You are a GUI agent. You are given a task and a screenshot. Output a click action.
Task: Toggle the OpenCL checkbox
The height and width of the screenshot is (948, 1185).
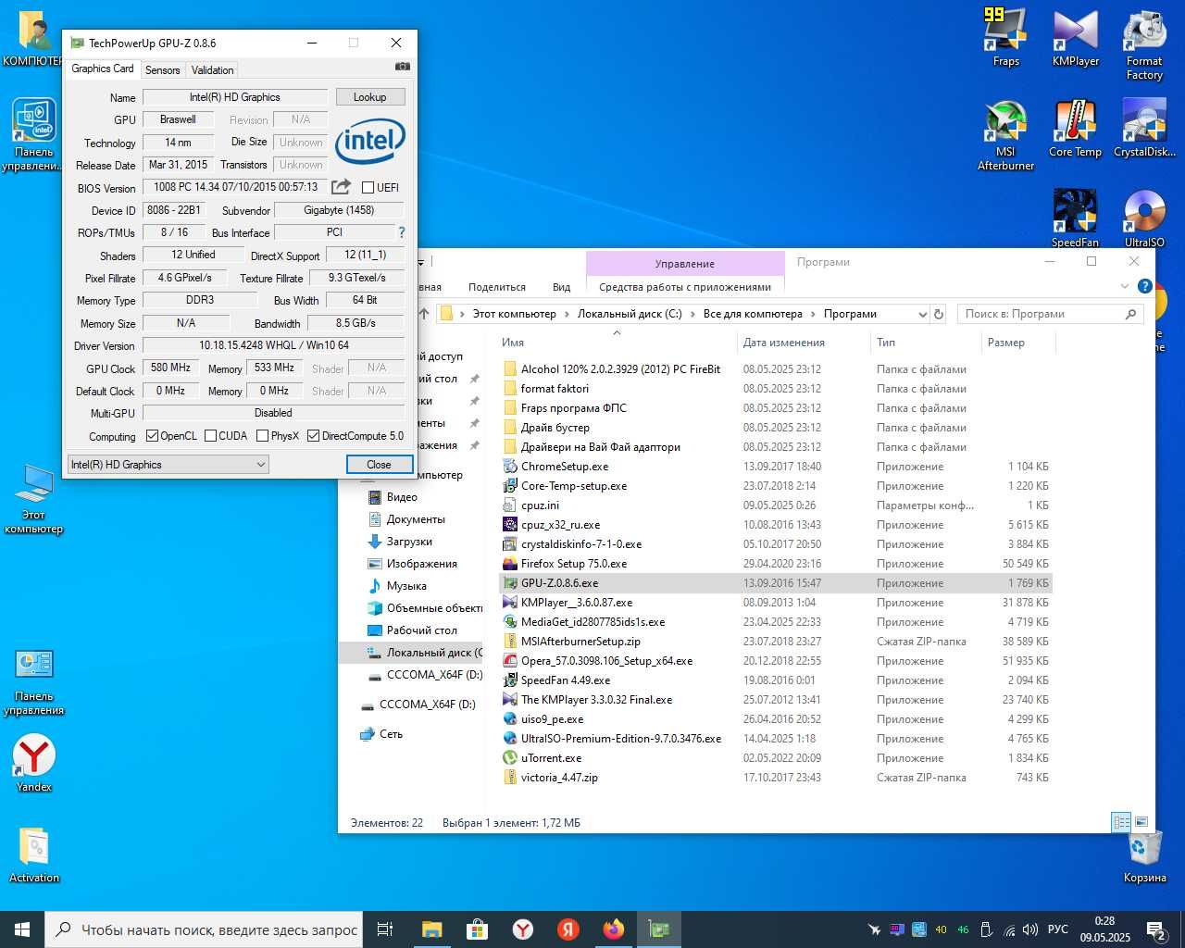coord(152,436)
